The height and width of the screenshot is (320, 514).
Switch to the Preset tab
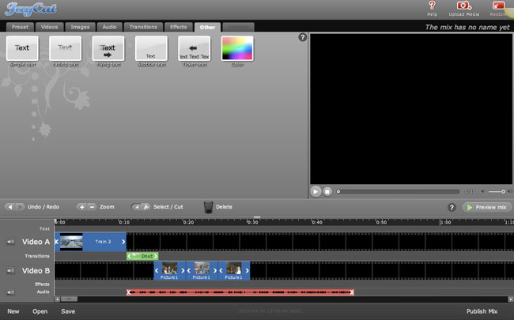tap(20, 27)
